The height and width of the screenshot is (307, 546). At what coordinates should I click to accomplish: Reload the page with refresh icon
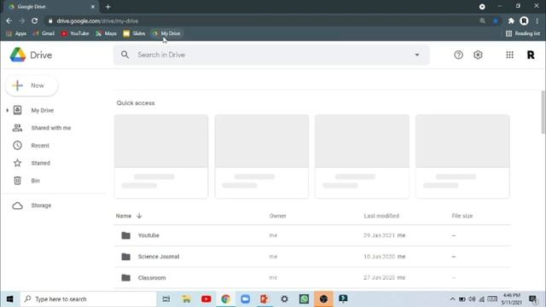34,20
